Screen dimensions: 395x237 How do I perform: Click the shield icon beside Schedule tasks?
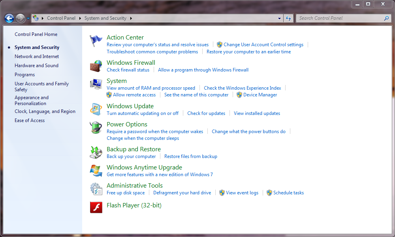269,193
